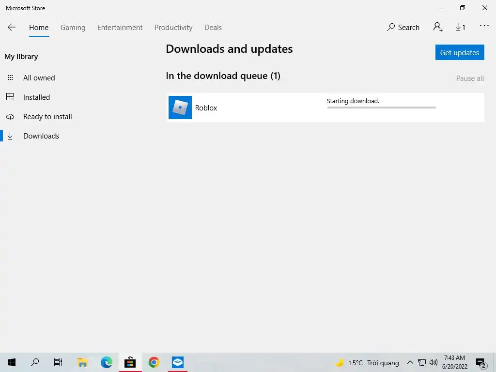This screenshot has height=372, width=496.
Task: Open the clock showing 7:43 AM
Action: pos(454,362)
